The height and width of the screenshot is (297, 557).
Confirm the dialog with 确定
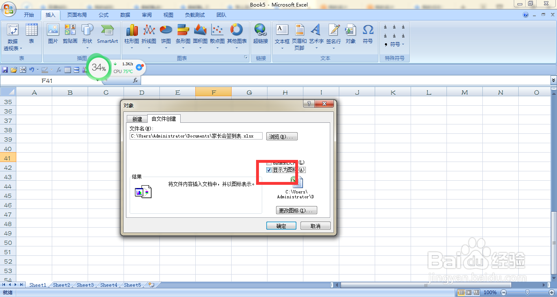(281, 226)
